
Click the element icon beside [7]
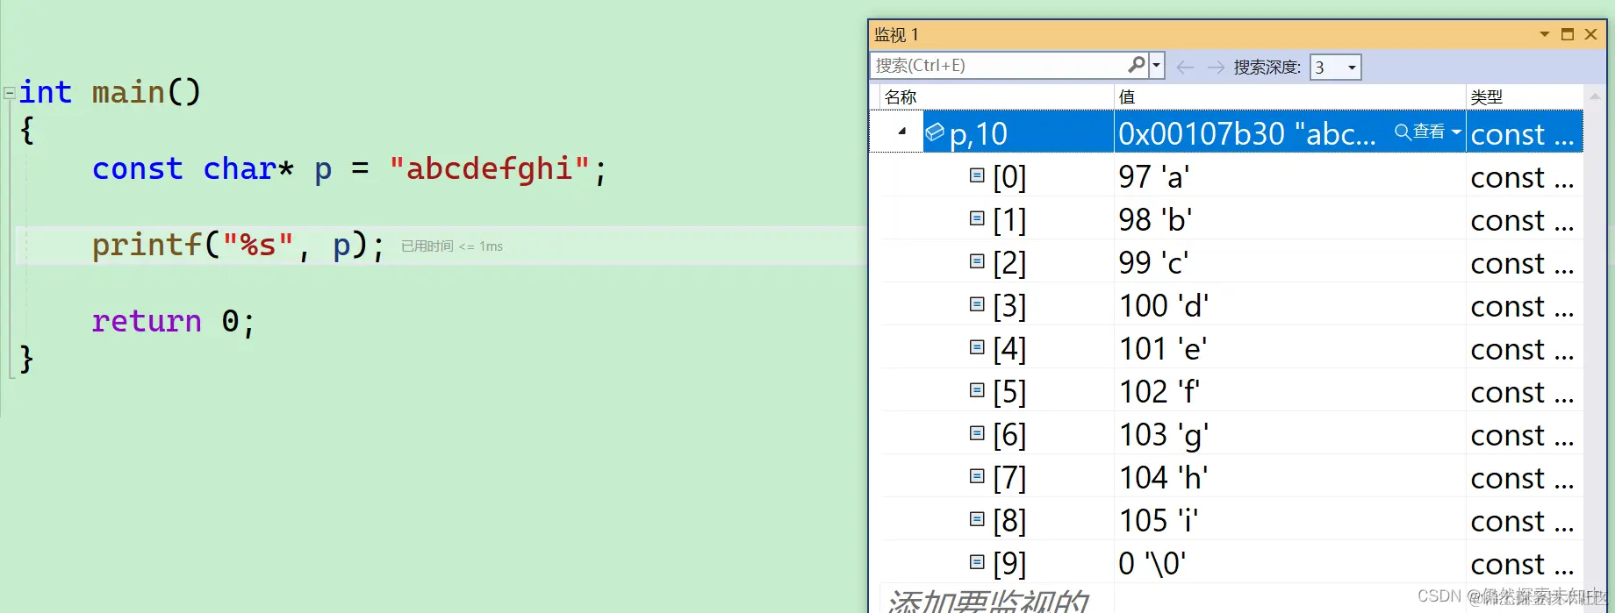(x=977, y=476)
